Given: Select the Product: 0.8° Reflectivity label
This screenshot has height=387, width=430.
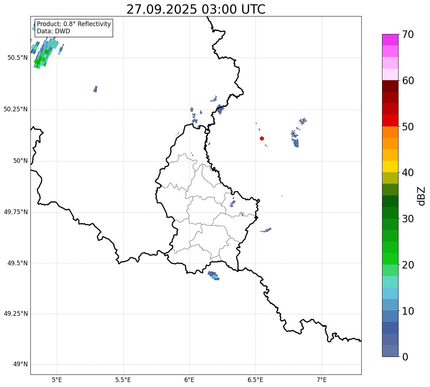Looking at the screenshot, I should [74, 24].
